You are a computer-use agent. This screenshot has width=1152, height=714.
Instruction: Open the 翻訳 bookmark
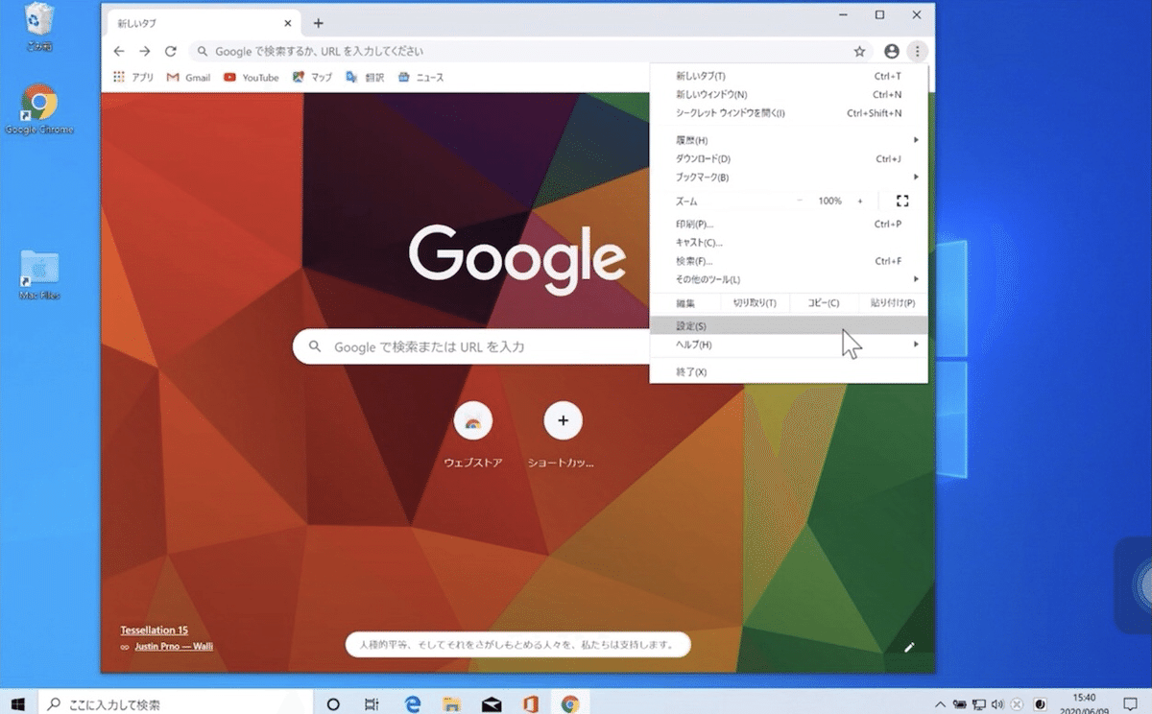365,78
